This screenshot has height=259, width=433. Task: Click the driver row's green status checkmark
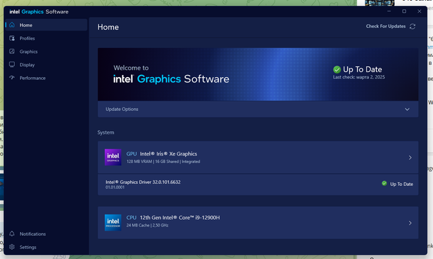[384, 183]
